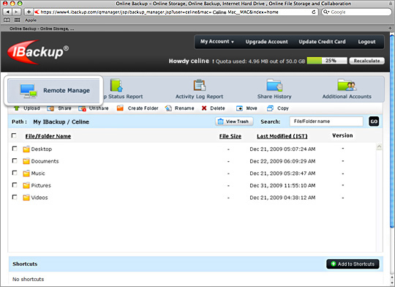Click the Copy toolbar icon

270,108
